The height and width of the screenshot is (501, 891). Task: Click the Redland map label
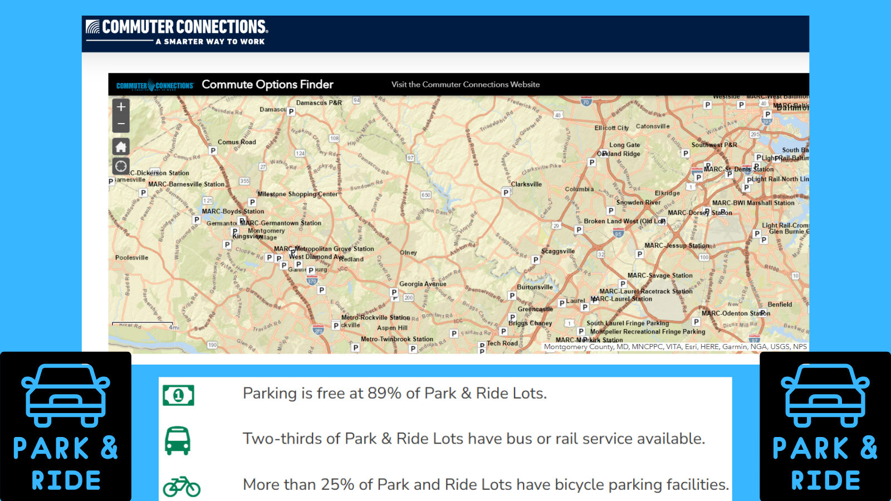click(351, 259)
